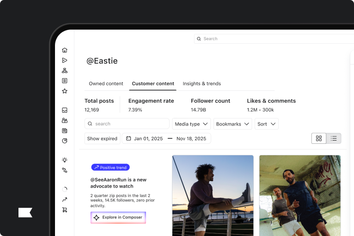The image size is (354, 236).
Task: Open the inbox tray icon in sidebar
Action: pyautogui.click(x=65, y=110)
